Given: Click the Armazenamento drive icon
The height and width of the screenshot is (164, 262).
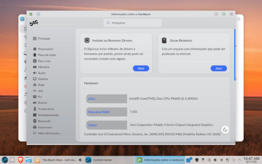Looking at the screenshot, I should (34, 115).
